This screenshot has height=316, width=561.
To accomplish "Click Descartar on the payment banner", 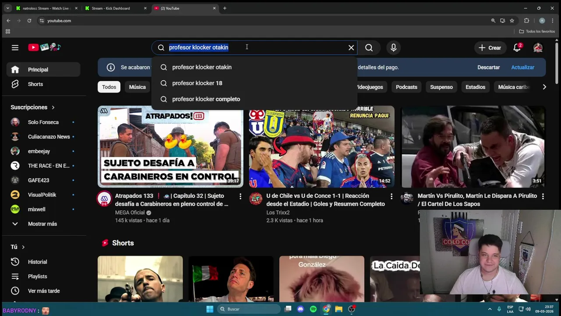I will point(489,67).
